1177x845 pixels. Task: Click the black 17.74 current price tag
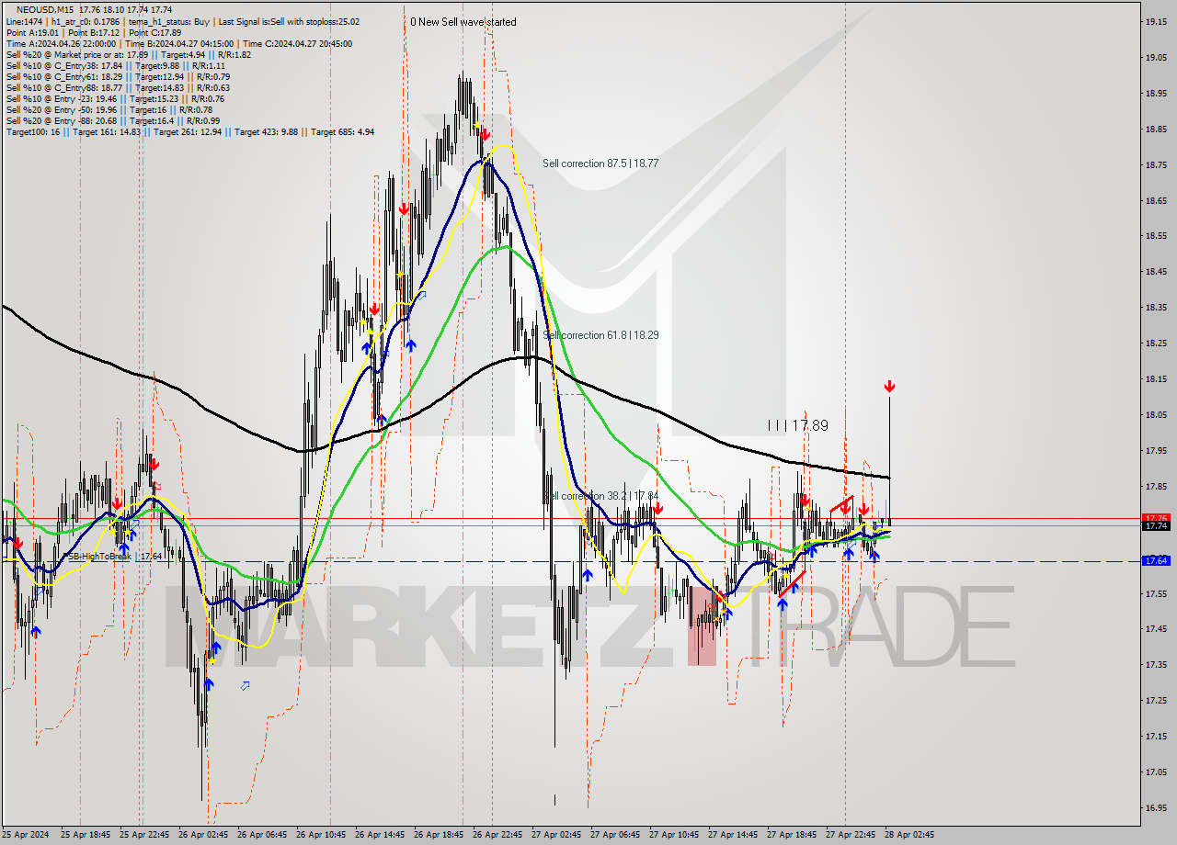tap(1155, 525)
